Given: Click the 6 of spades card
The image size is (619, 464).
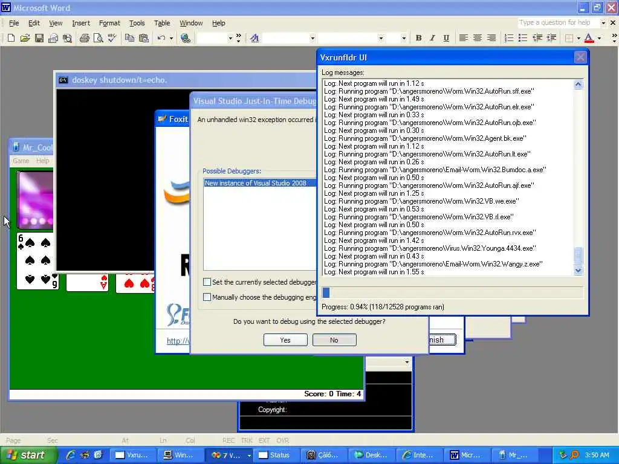Looking at the screenshot, I should coord(37,261).
